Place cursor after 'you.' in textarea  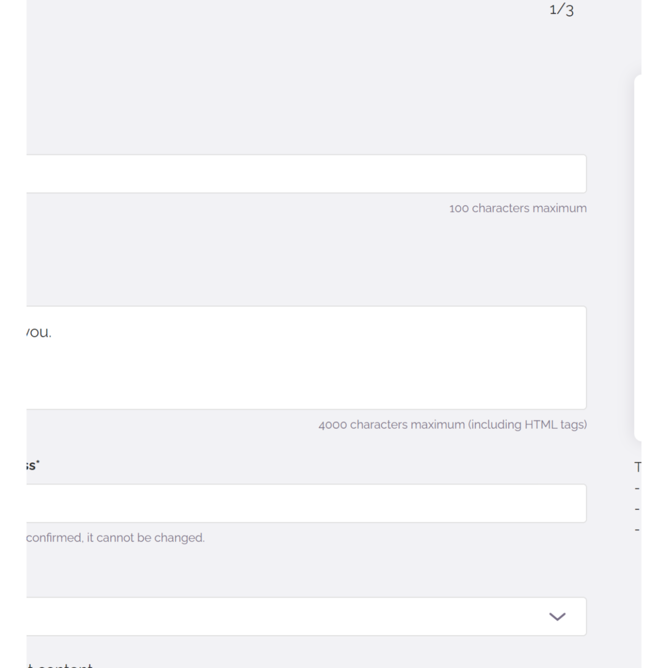52,332
